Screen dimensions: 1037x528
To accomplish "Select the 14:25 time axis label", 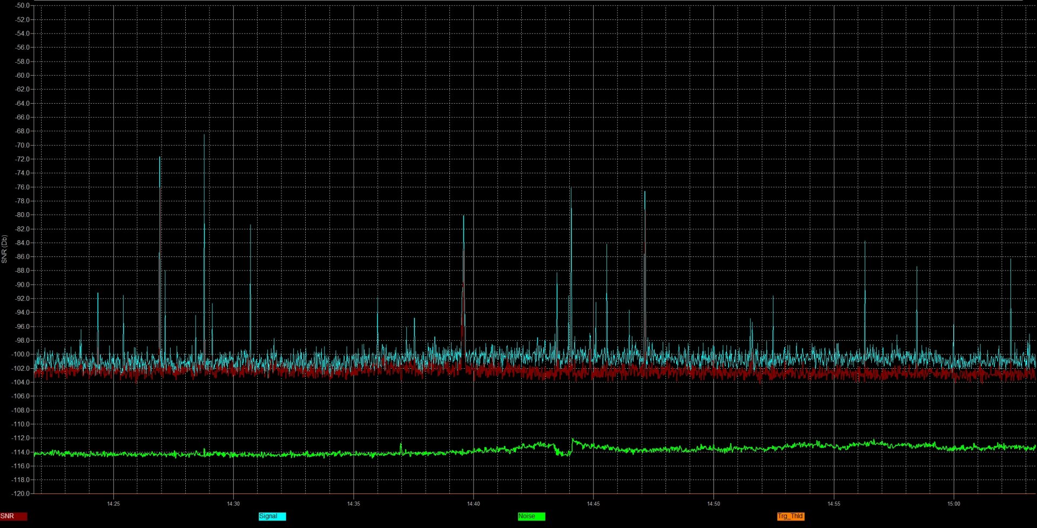I will (x=113, y=504).
